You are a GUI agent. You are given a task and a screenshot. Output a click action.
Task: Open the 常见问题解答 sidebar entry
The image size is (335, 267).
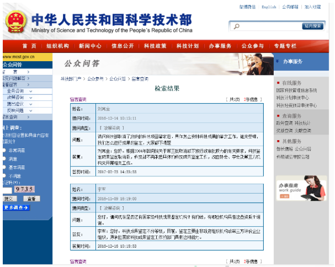coord(28,78)
